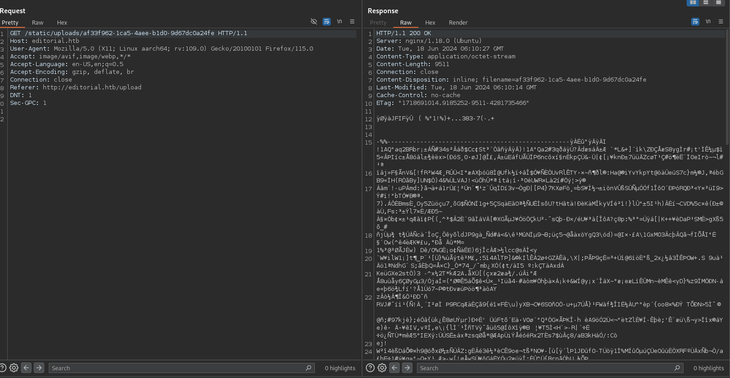Open the Response Render tab
Viewport: 730px width, 378px height.
(458, 22)
